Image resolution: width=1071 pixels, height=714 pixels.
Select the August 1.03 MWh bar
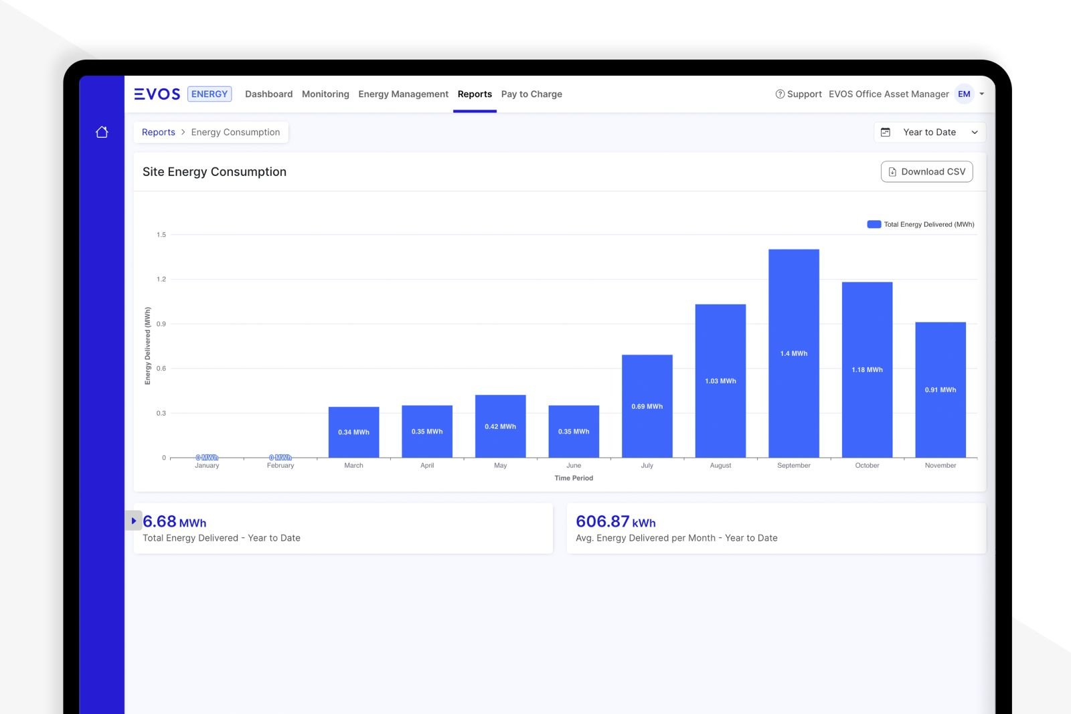pyautogui.click(x=720, y=381)
